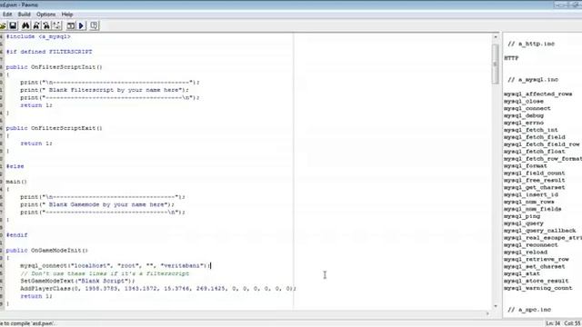
Task: Click the // a_mysql.inc header in function list
Action: click(x=533, y=80)
